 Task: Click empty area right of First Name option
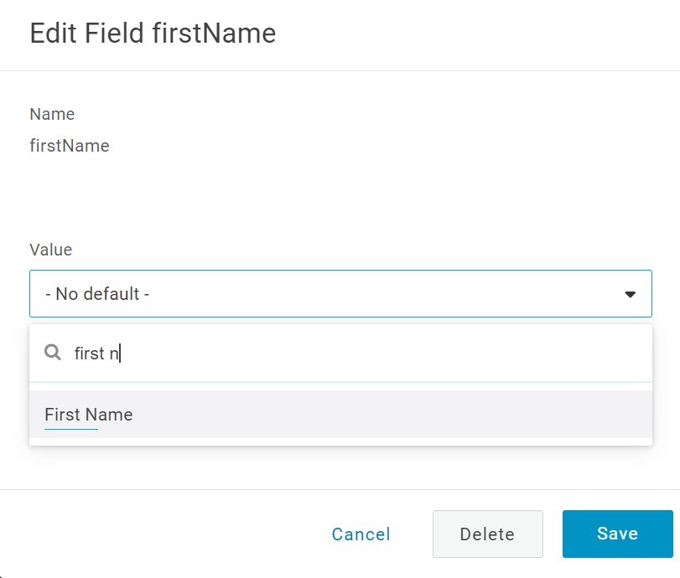419,415
